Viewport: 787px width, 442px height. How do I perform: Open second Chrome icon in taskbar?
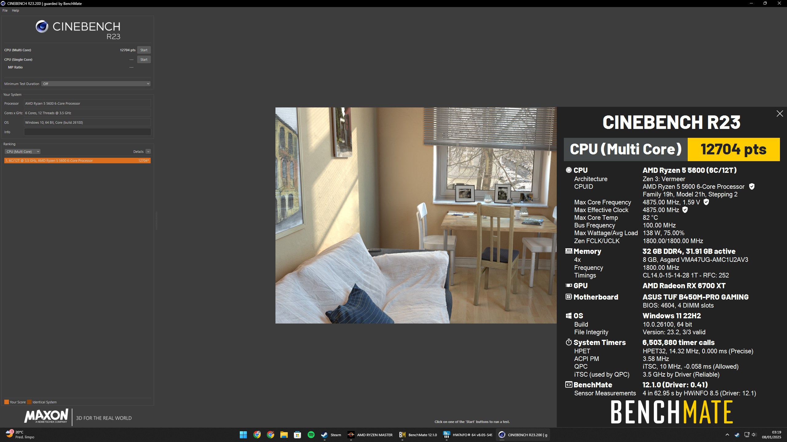click(271, 435)
